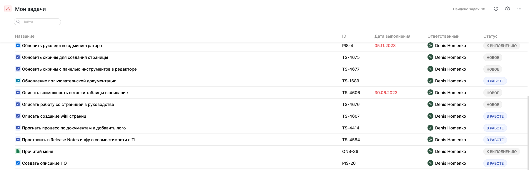Sort by Статус column header

pyautogui.click(x=490, y=36)
